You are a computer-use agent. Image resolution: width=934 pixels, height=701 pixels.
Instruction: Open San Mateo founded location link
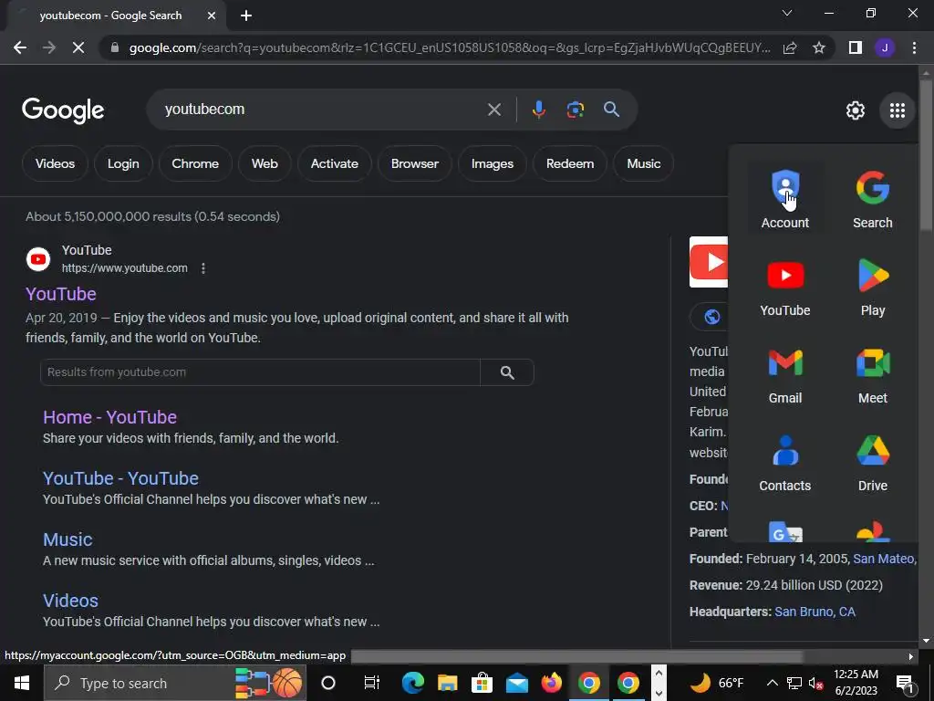[x=883, y=560]
